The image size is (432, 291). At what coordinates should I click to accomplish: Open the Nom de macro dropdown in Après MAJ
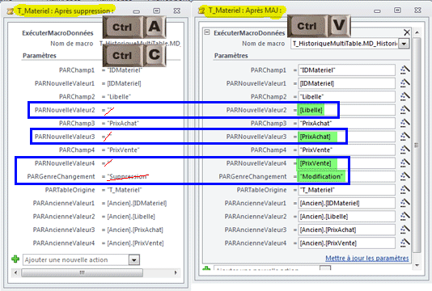(x=404, y=44)
